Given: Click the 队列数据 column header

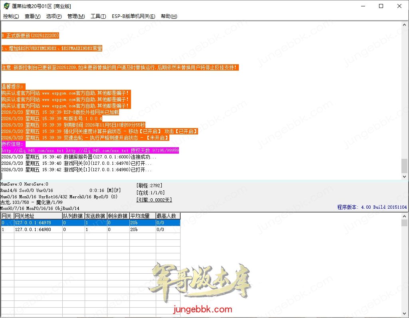Looking at the screenshot, I should 73,216.
